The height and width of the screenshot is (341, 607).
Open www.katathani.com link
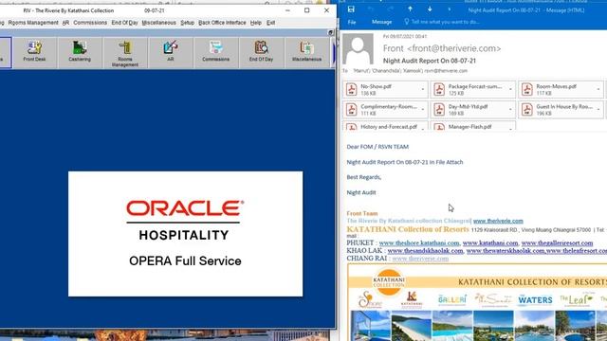coord(490,243)
